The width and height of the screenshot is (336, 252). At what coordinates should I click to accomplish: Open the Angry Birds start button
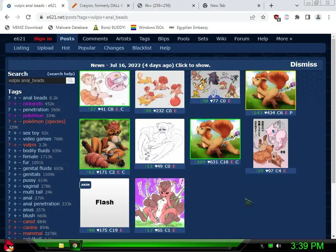click(9, 245)
